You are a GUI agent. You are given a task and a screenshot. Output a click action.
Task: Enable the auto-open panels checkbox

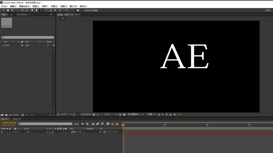(x=83, y=10)
